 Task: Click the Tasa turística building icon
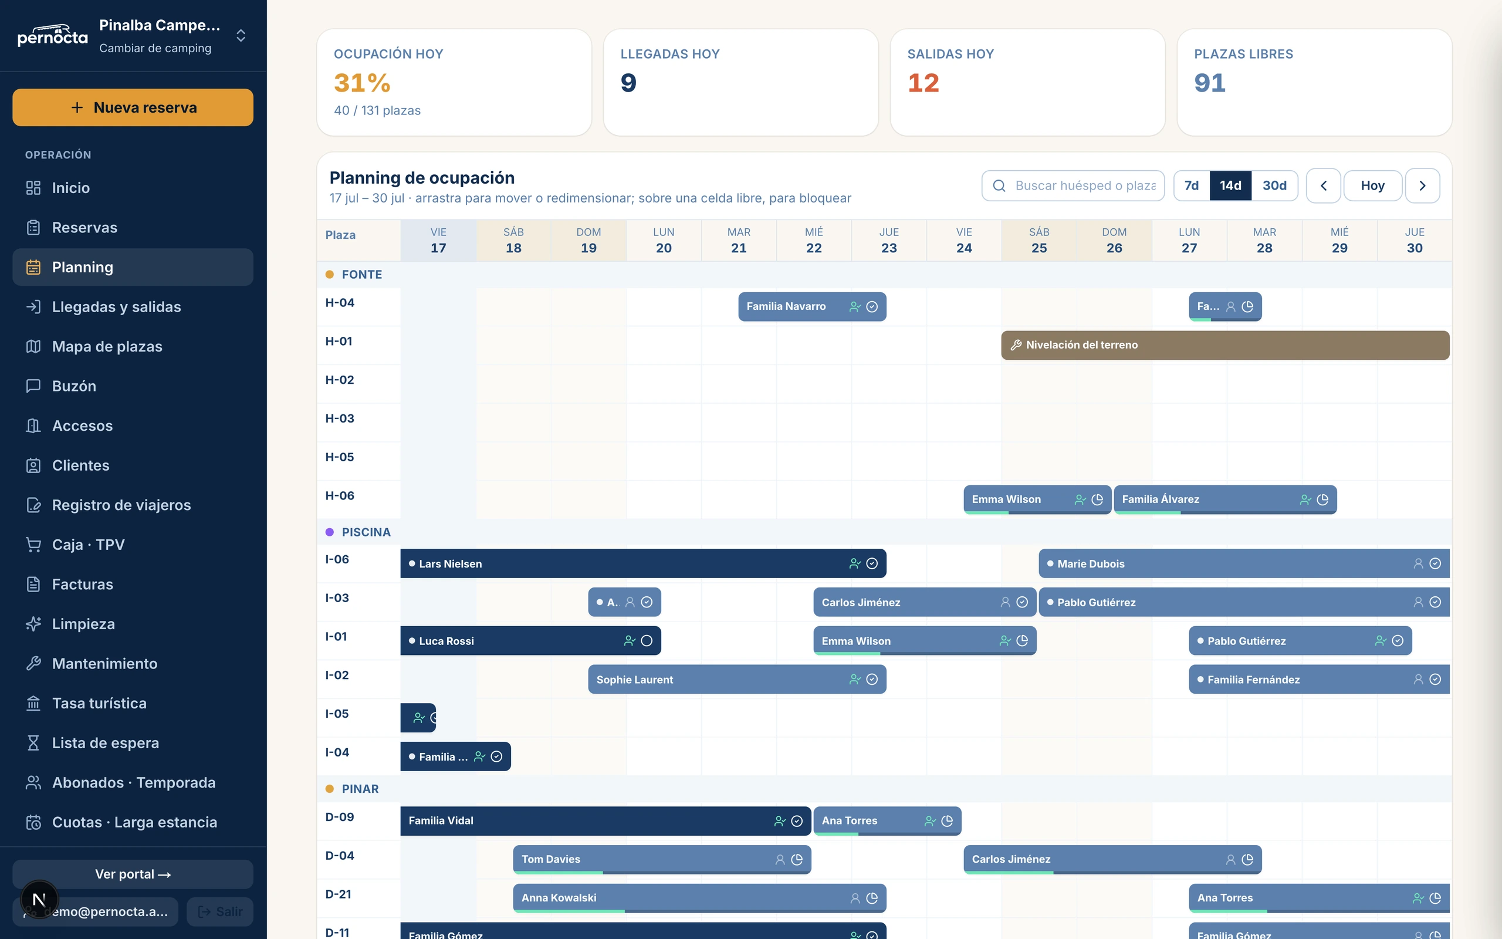[33, 703]
